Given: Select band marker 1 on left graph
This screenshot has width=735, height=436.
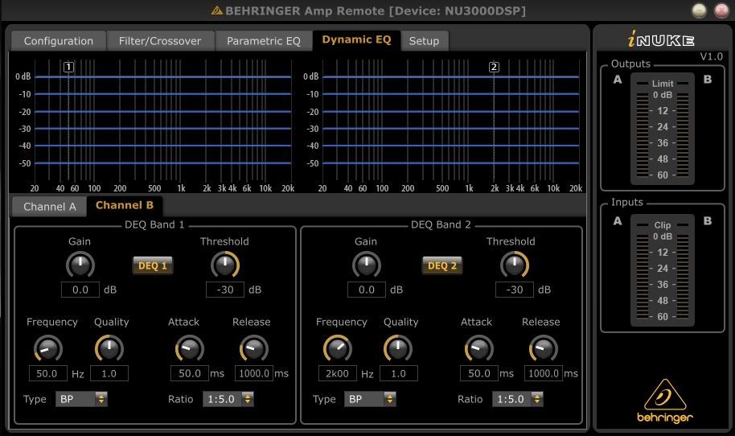Looking at the screenshot, I should pyautogui.click(x=68, y=67).
